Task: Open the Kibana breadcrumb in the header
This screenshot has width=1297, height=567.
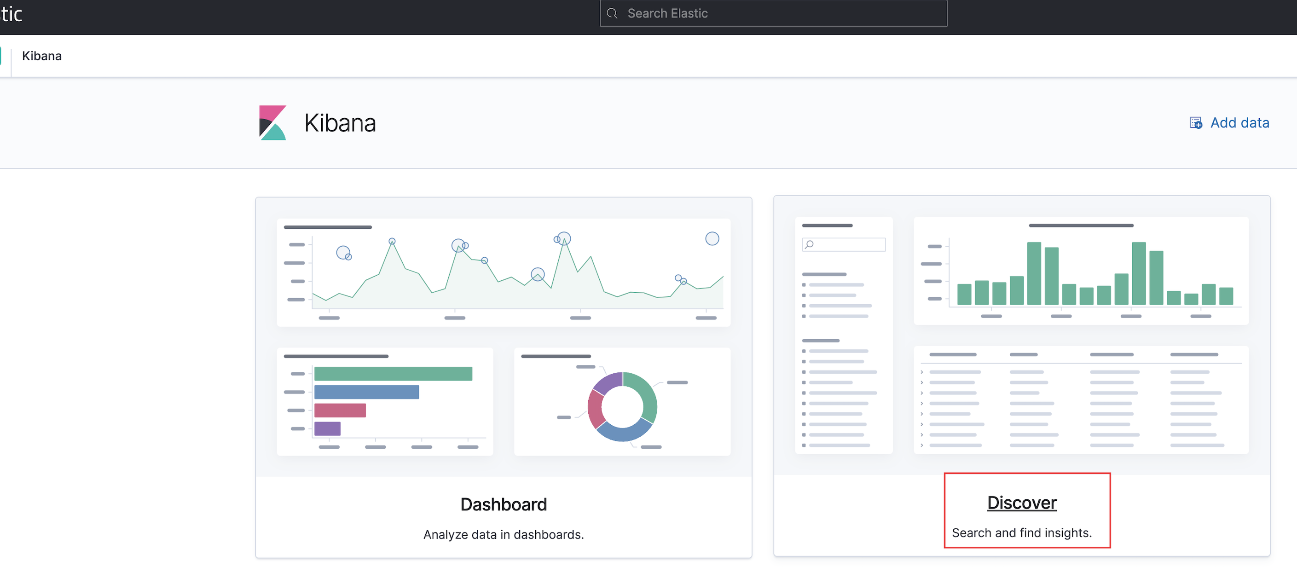Action: (42, 56)
